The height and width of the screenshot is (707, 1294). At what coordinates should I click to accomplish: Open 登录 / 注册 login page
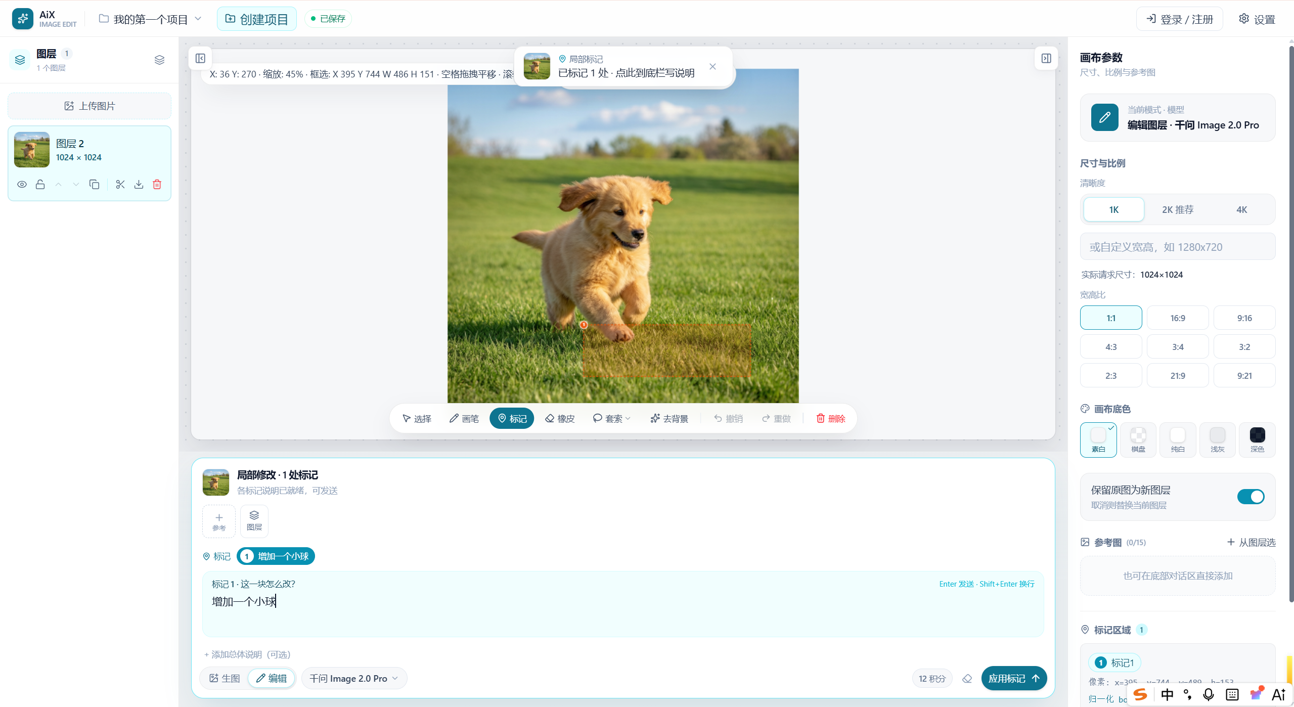tap(1179, 19)
